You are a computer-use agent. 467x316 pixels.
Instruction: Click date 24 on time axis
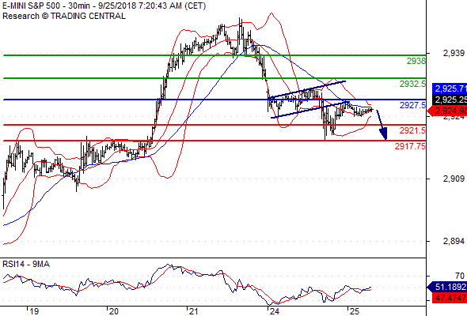point(274,311)
